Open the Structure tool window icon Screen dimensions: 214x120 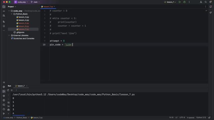tap(4, 22)
